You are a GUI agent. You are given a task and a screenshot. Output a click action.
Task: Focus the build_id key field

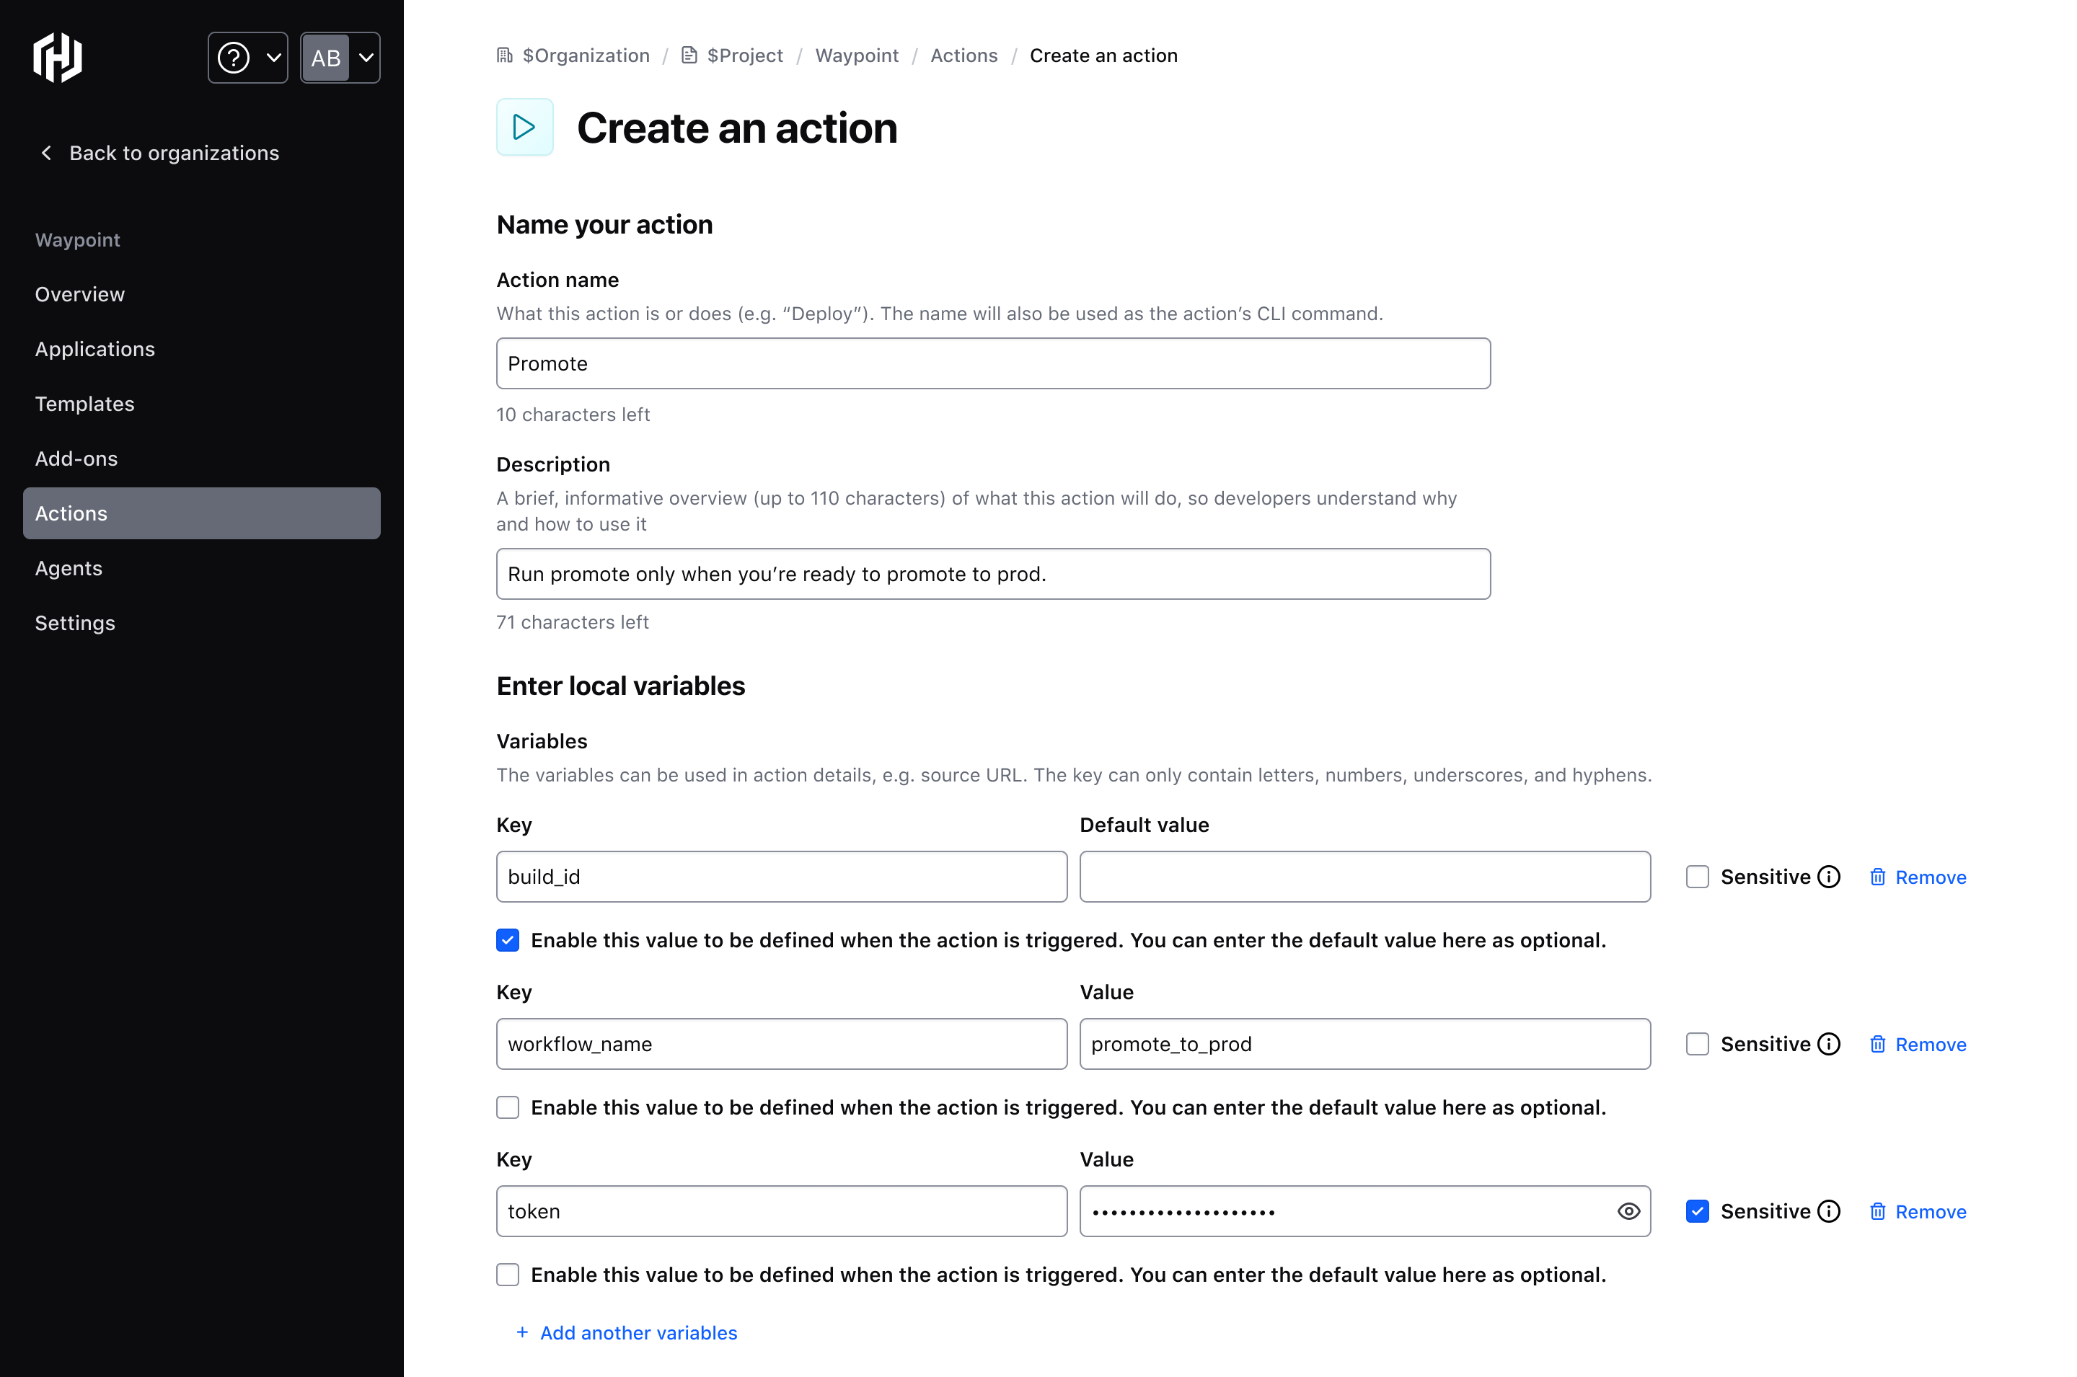coord(782,877)
